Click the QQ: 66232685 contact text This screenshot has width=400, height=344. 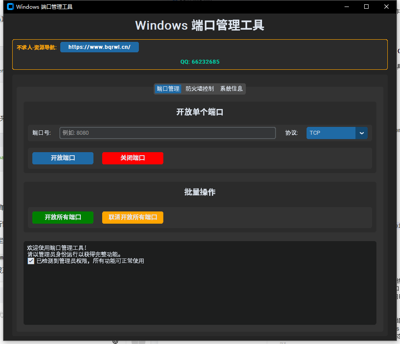tap(200, 62)
